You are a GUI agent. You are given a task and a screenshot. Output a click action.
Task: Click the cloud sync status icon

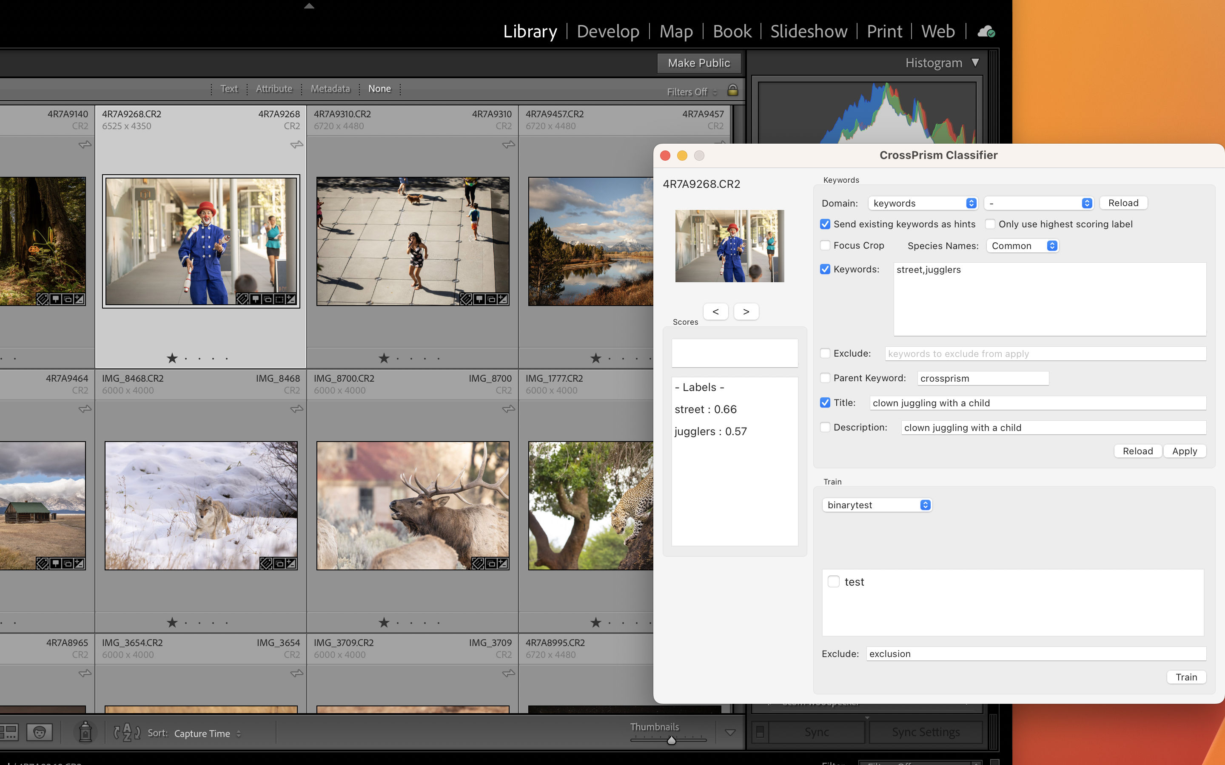click(986, 31)
